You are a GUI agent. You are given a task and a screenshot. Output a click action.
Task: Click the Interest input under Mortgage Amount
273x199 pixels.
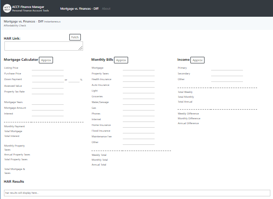click(48, 113)
